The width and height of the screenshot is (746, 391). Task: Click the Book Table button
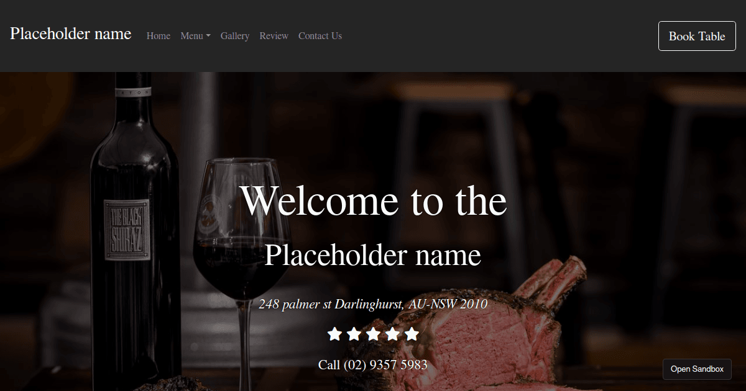pos(697,36)
